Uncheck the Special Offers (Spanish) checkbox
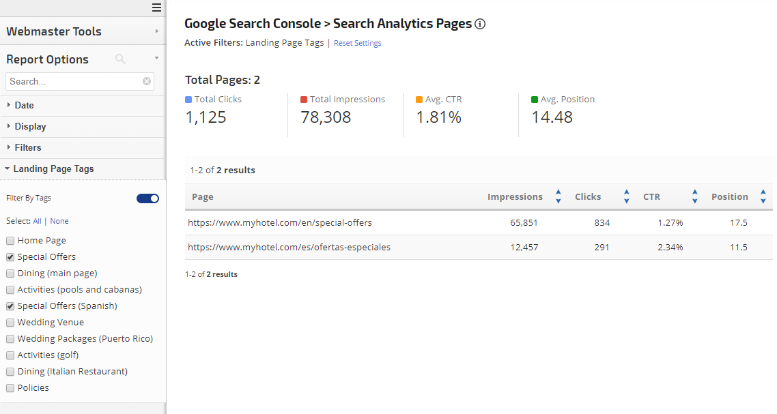 tap(10, 306)
